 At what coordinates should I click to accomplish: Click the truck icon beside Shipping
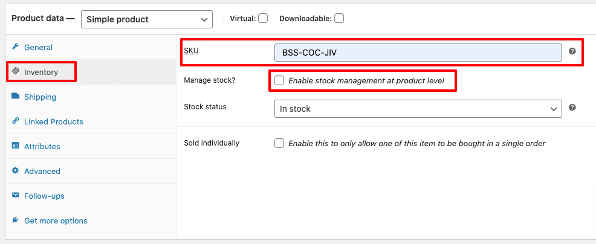[x=15, y=96]
